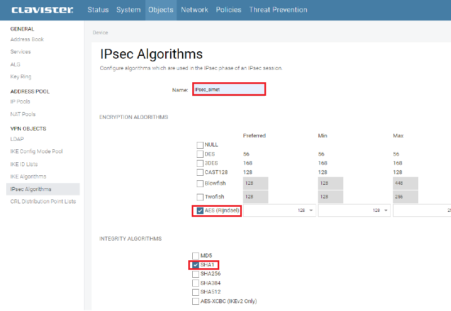Enable the MD5 integrity checkbox
Screen dimensions: 451x311
click(x=196, y=256)
